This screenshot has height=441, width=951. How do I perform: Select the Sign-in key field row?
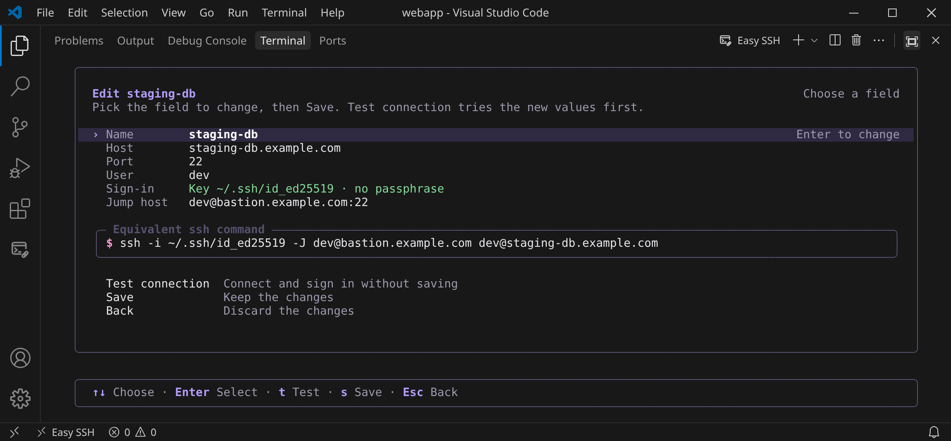(x=496, y=189)
